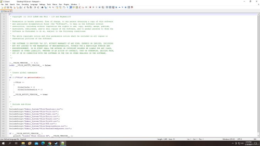The image size is (260, 146).
Task: Toggle the highlighted Indent Guide icon
Action: 70,7
